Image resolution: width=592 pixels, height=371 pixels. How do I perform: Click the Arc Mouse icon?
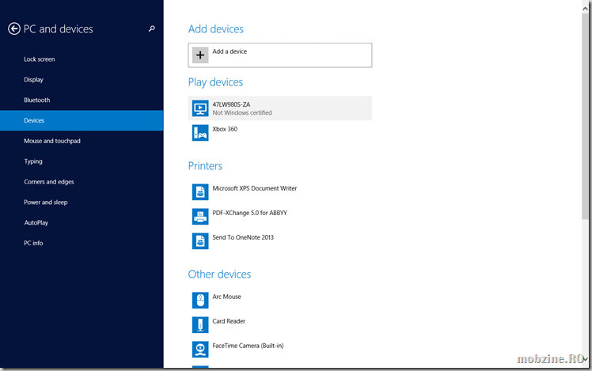pos(200,301)
